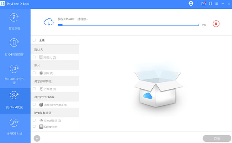232x143 pixels.
Task: Collapse the 備忘錄和其他 category header
Action: click(55, 81)
